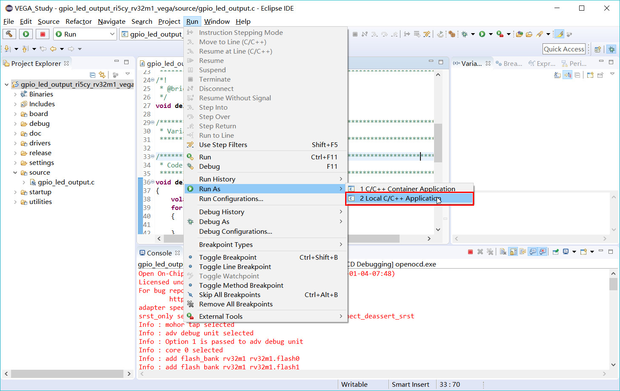This screenshot has width=620, height=391.
Task: Click the Display Selected Console icon
Action: [566, 252]
